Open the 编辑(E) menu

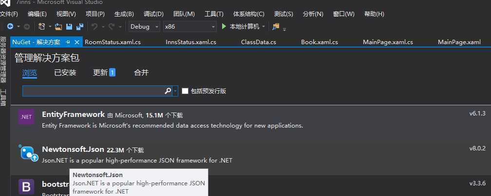[37, 14]
